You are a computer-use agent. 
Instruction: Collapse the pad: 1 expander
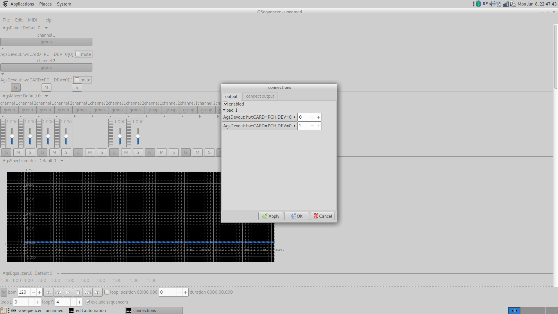[x=224, y=110]
